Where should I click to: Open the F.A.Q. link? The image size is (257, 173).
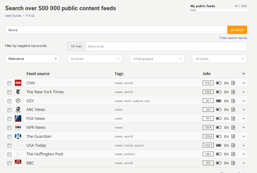click(30, 15)
